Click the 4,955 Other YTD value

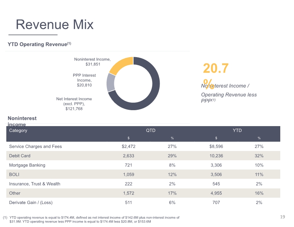point(216,193)
